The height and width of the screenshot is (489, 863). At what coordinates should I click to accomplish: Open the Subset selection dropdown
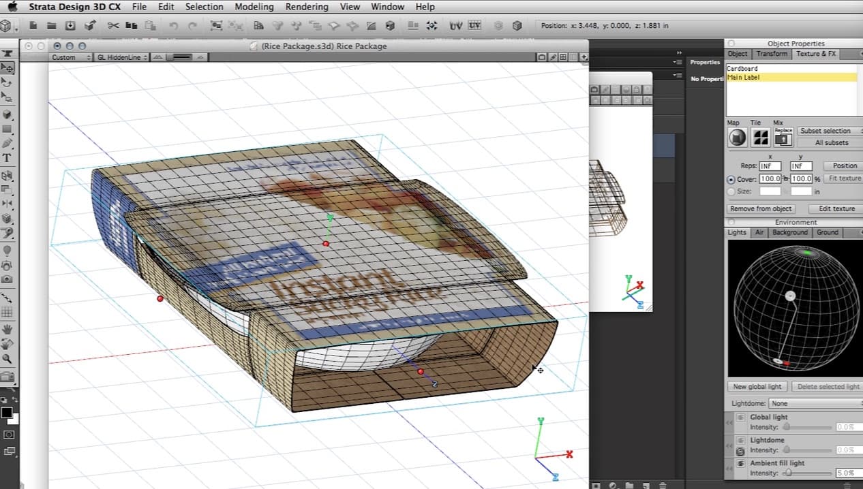(x=829, y=131)
